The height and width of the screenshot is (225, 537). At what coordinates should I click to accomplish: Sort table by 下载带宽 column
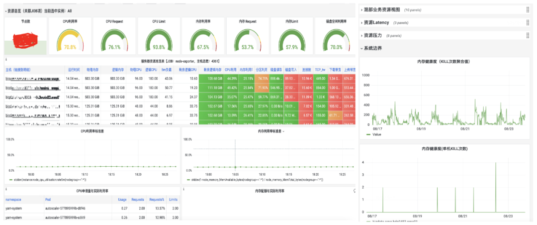tap(335, 70)
